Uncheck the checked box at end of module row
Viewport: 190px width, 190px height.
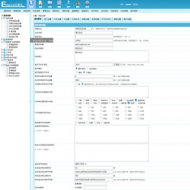[136, 100]
